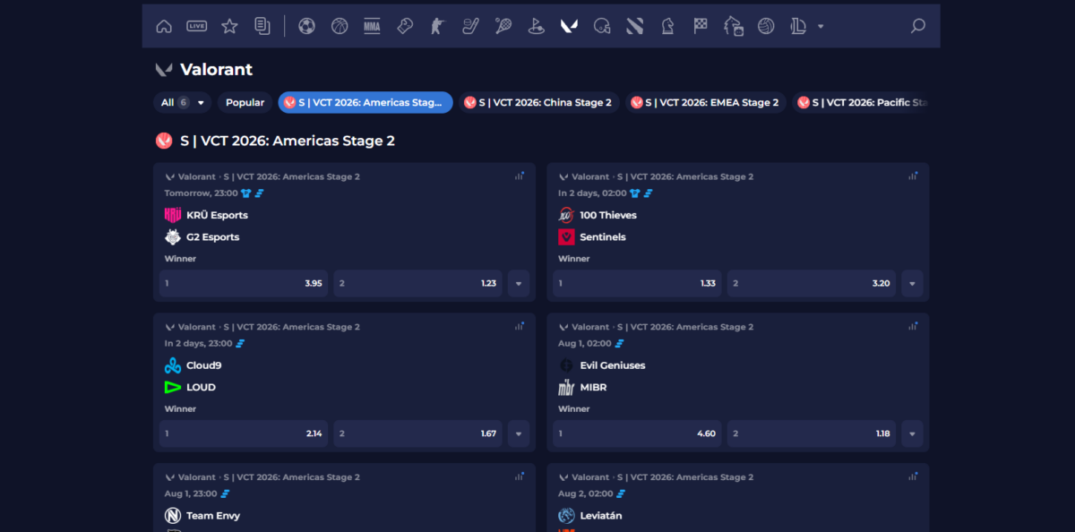Select the diagonal-stripes esports icon
The height and width of the screenshot is (532, 1075).
(634, 26)
